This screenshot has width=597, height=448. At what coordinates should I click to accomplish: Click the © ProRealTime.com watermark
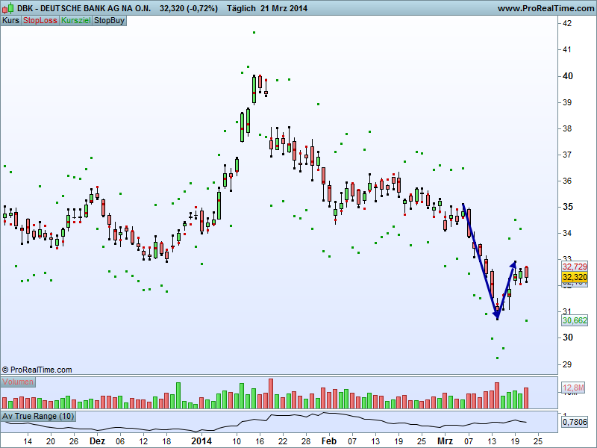(37, 370)
